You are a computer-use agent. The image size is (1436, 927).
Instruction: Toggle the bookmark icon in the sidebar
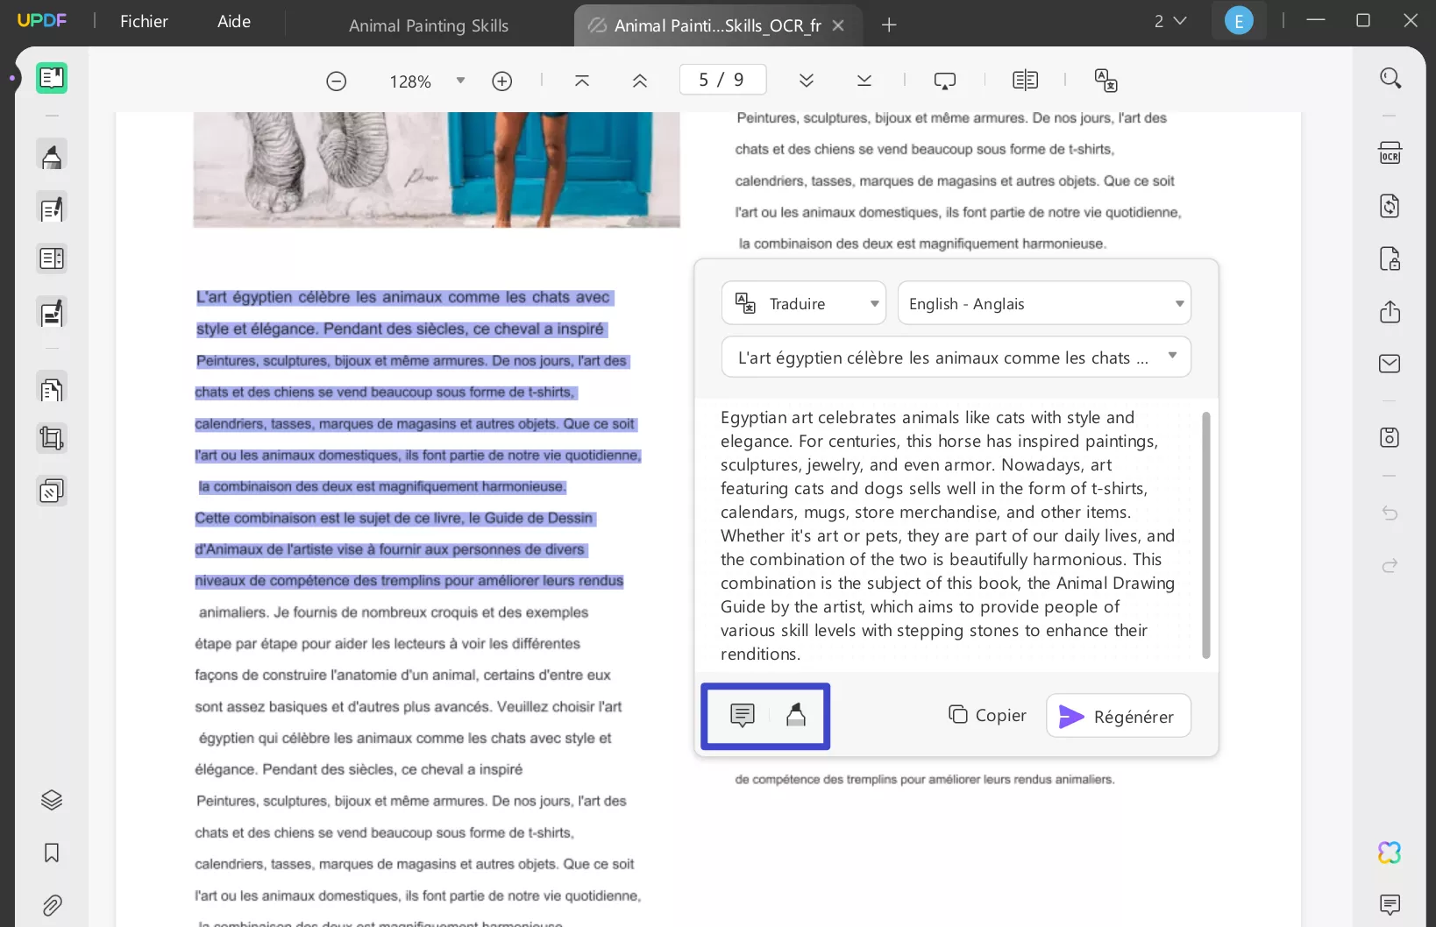(x=52, y=853)
